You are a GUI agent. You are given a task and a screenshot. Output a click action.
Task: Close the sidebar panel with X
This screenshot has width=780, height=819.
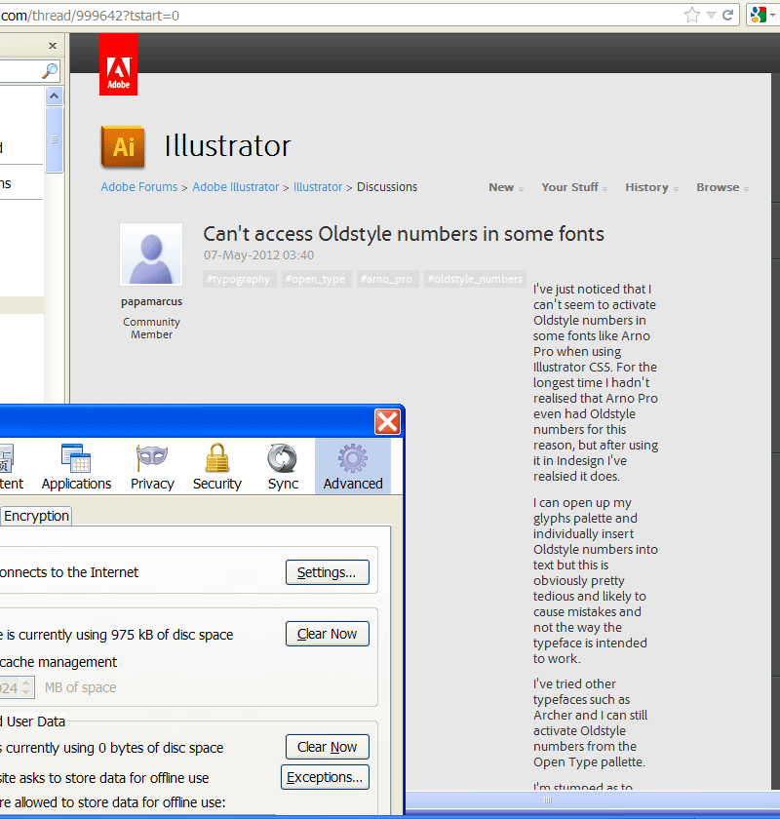click(53, 46)
